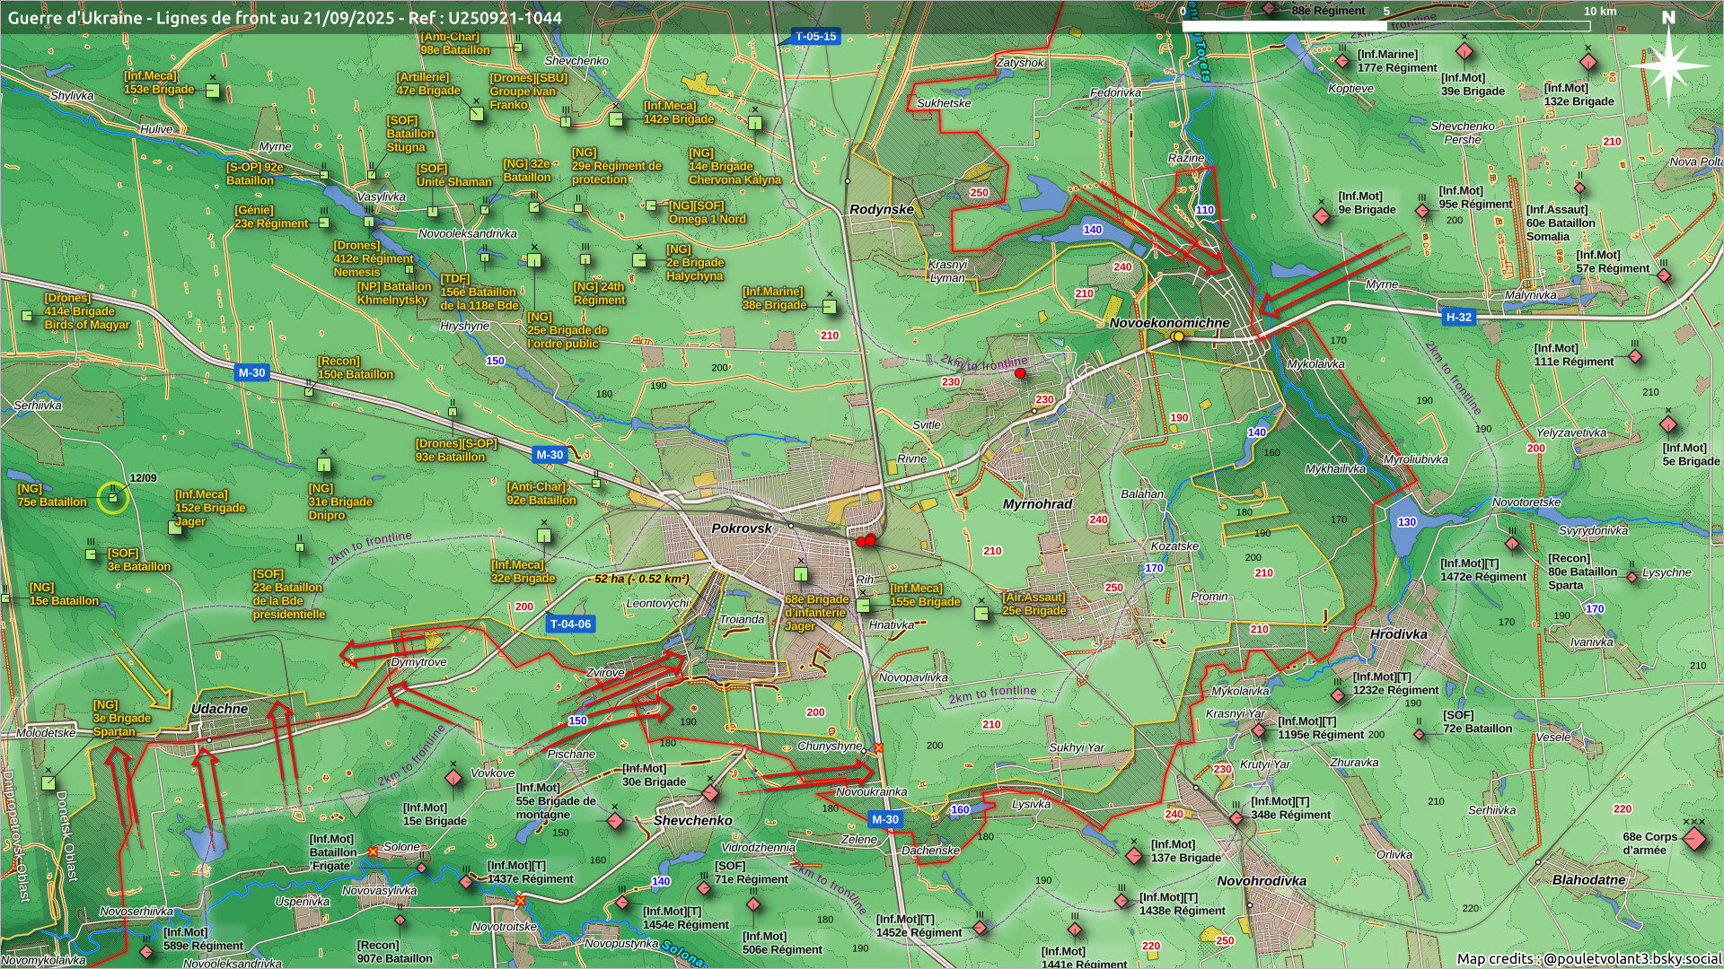Click the T-05-15 road shield
Image resolution: width=1724 pixels, height=969 pixels.
[814, 37]
